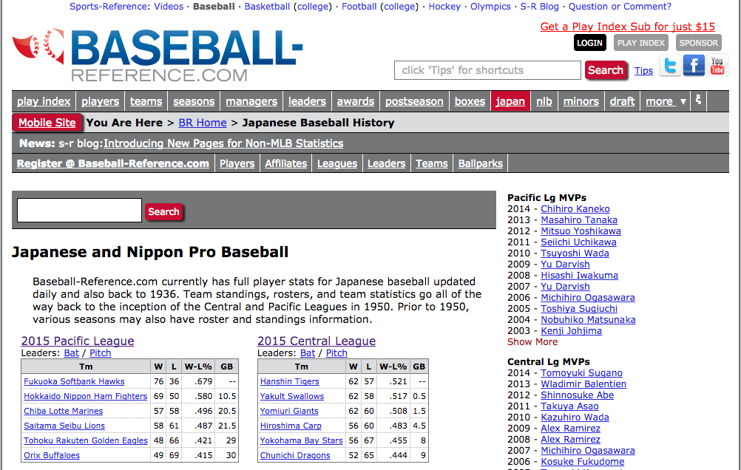Click the PLAY INDEX button
This screenshot has width=741, height=470.
coord(641,43)
